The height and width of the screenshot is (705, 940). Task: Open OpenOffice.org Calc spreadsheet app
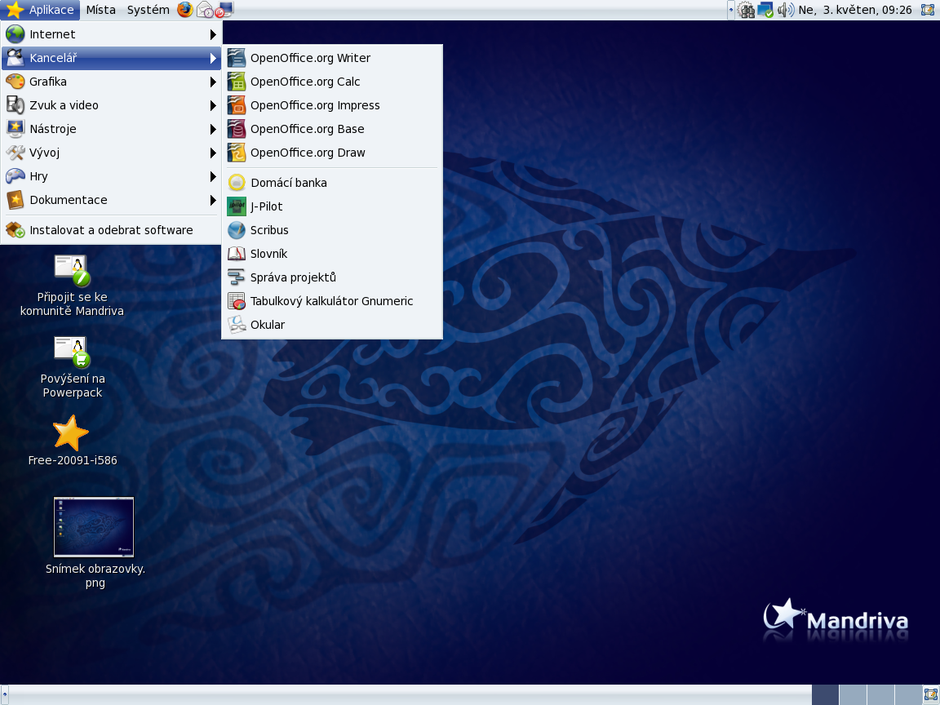(332, 82)
